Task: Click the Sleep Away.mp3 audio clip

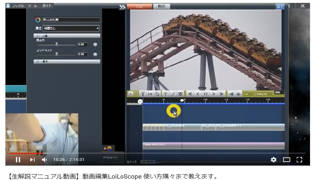Action: point(213,145)
